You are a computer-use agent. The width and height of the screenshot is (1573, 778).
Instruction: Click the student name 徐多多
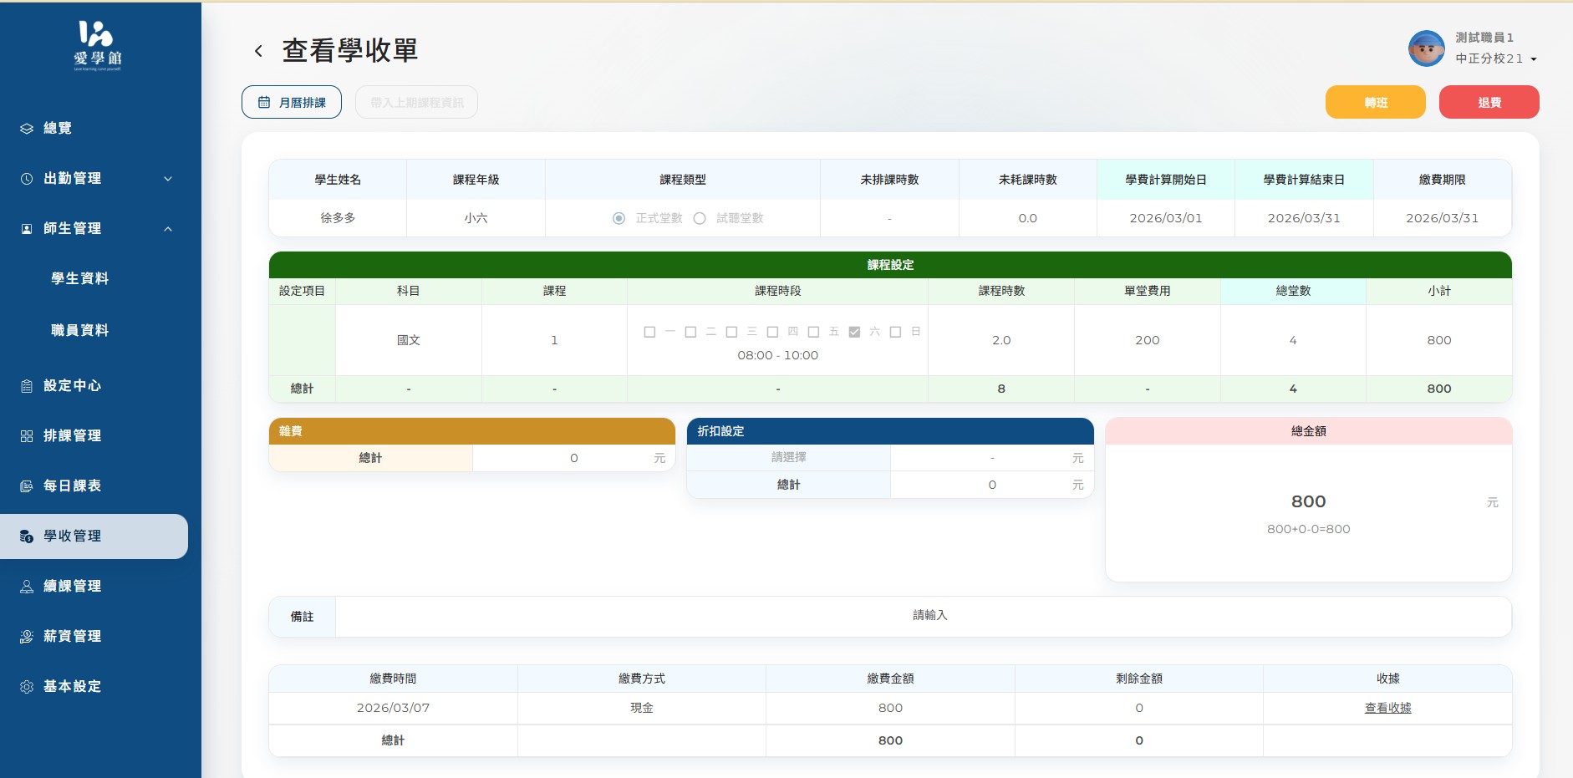338,218
